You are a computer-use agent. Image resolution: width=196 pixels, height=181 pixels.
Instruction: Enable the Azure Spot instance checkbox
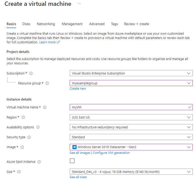click(x=72, y=161)
